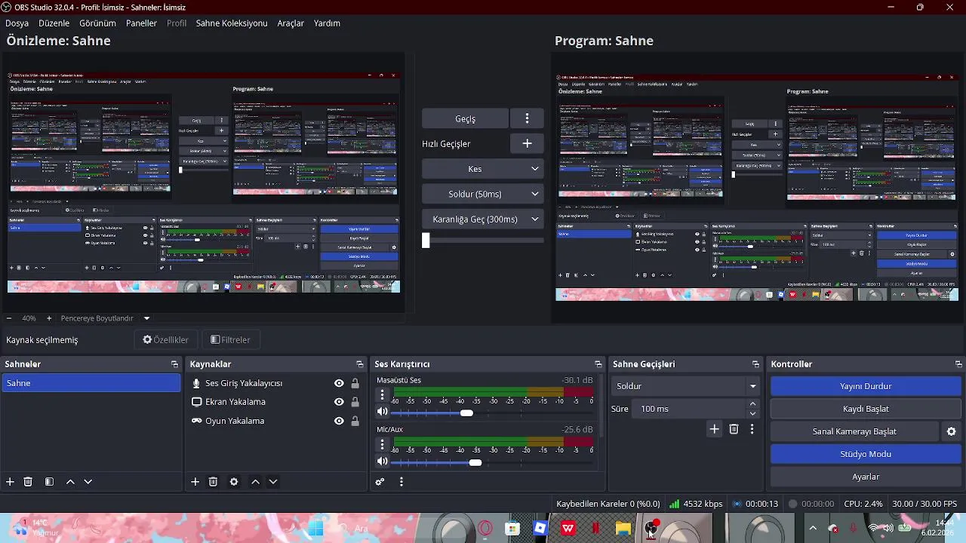
Task: Increase Süre duration with up stepper
Action: tap(752, 404)
